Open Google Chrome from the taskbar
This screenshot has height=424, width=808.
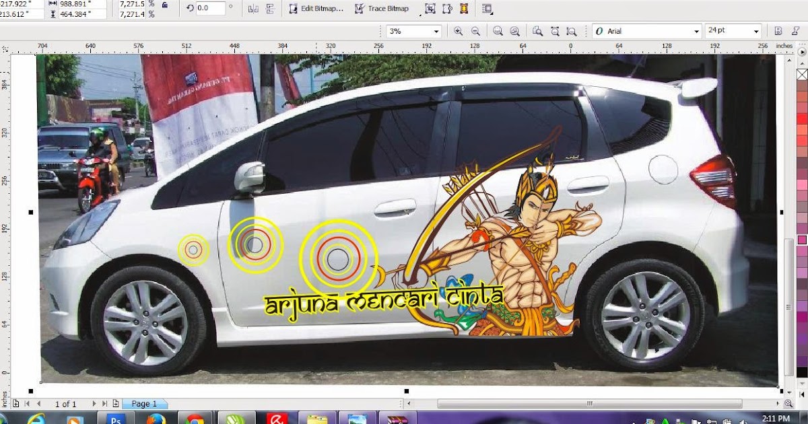click(x=196, y=418)
